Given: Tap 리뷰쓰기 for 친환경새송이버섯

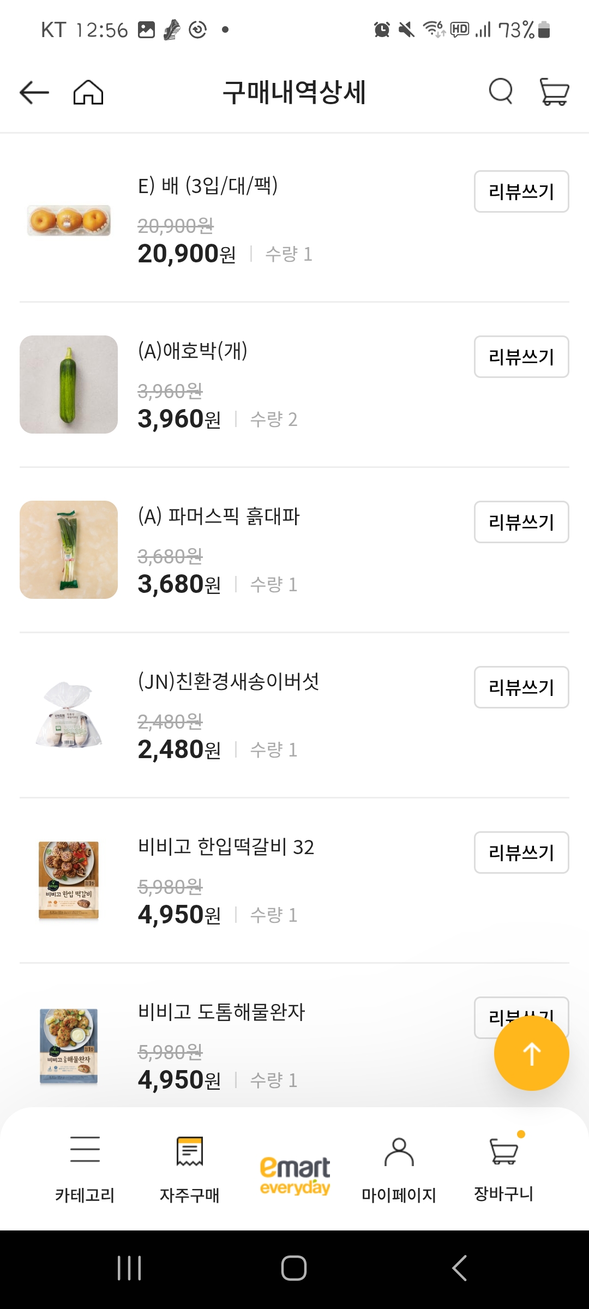Looking at the screenshot, I should click(521, 687).
